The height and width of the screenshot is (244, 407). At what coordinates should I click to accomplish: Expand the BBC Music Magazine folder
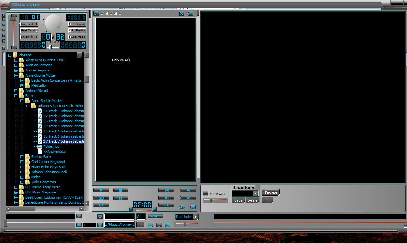coord(16,192)
